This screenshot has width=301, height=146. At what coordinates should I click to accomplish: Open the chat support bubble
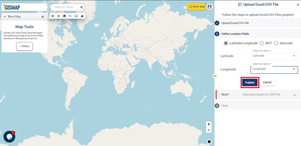[9, 136]
